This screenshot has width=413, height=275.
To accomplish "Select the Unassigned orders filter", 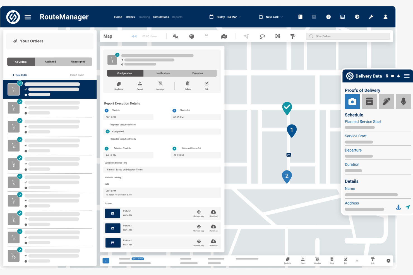I will pos(78,62).
